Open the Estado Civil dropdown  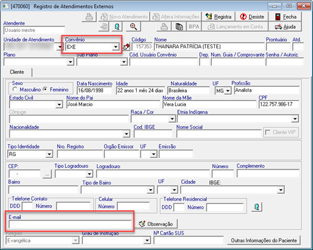[x=59, y=104]
